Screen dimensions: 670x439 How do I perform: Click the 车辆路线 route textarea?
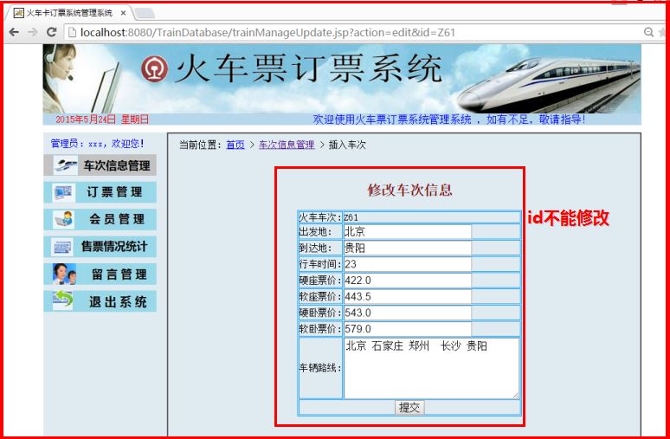click(432, 369)
